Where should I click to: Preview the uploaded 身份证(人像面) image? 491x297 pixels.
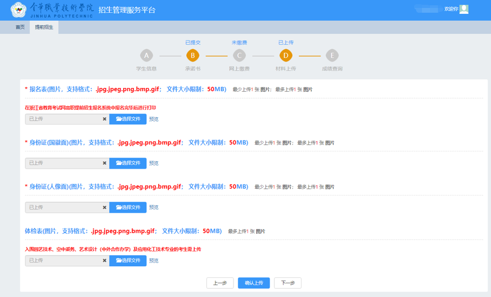[x=154, y=207]
